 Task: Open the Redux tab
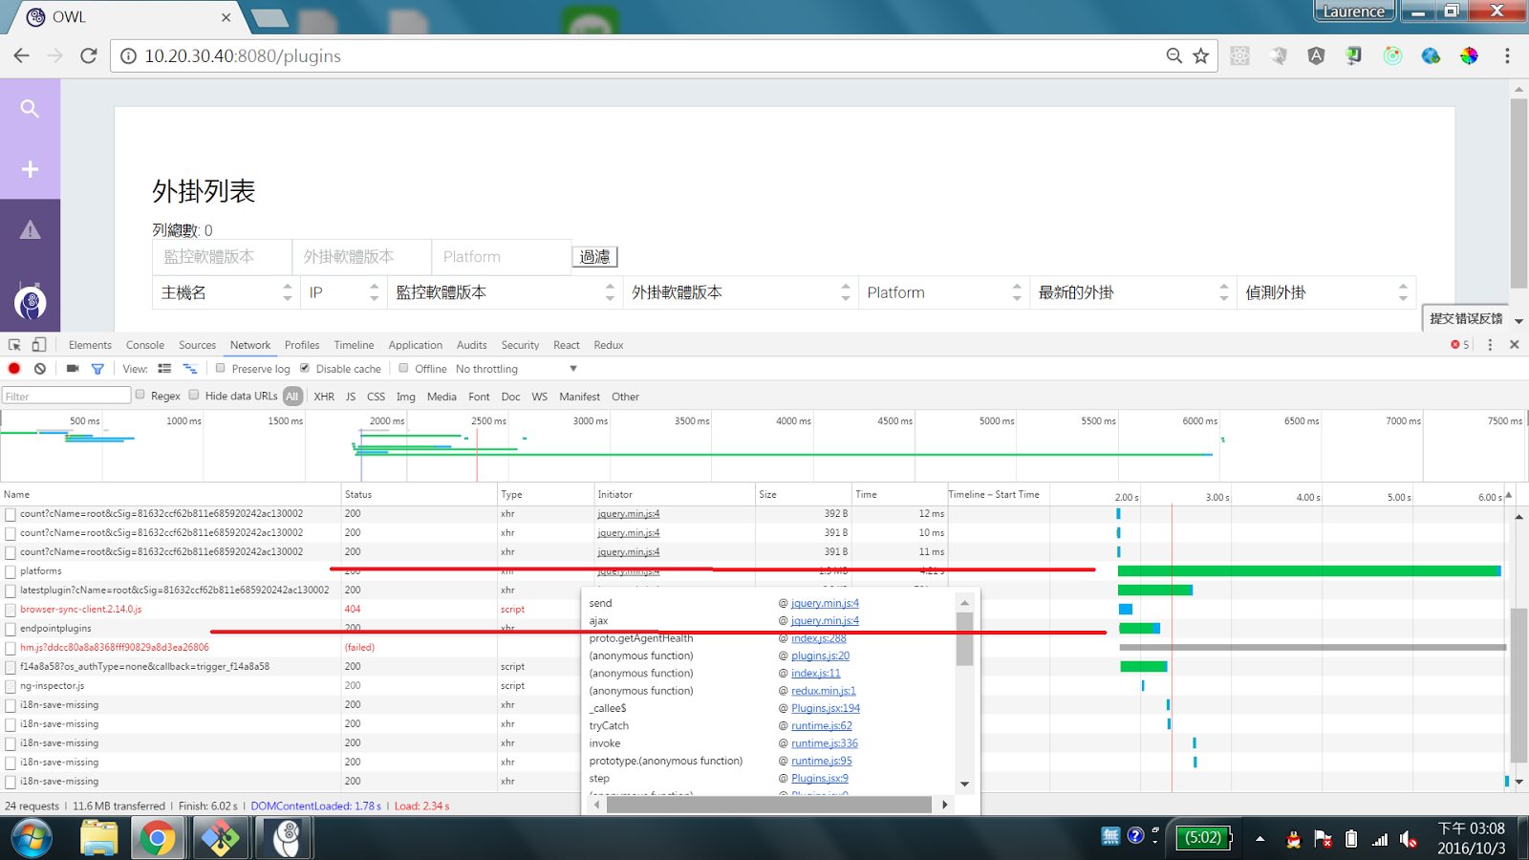point(609,345)
